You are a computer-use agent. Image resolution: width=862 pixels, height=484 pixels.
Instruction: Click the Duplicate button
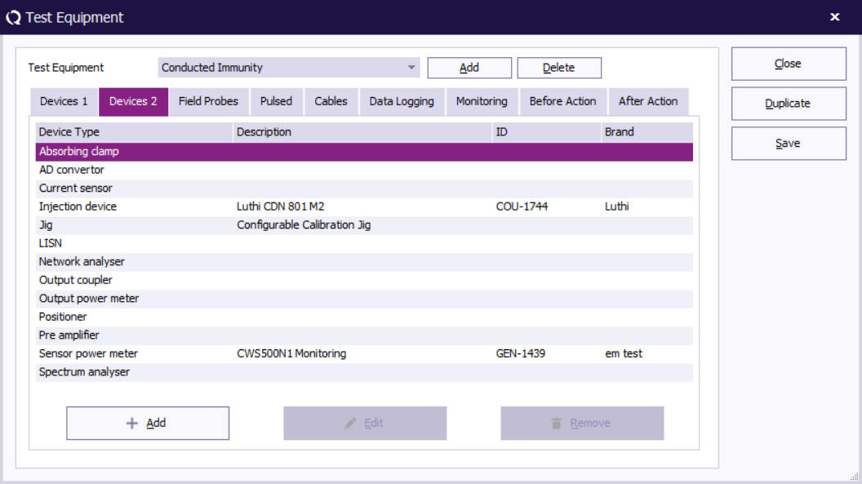click(x=789, y=104)
